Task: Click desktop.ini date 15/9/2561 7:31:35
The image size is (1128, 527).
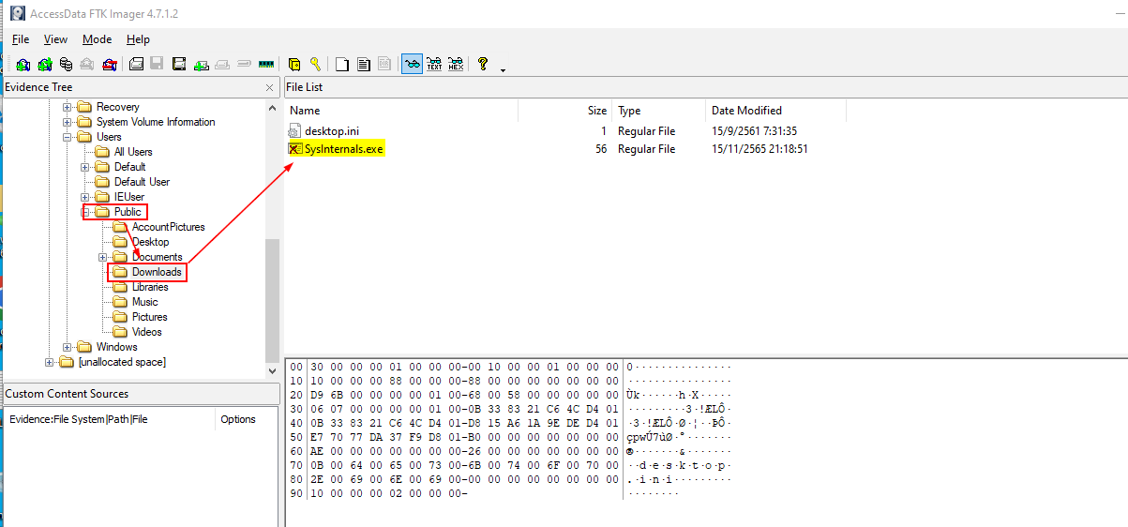Action: [754, 131]
